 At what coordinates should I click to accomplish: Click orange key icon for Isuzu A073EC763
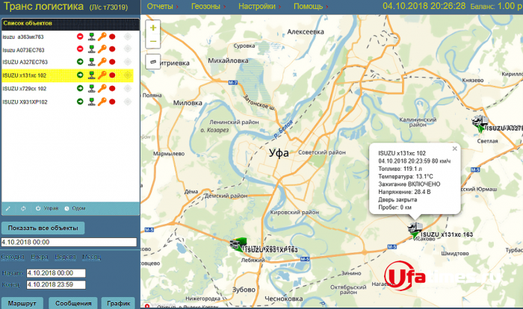coord(102,49)
